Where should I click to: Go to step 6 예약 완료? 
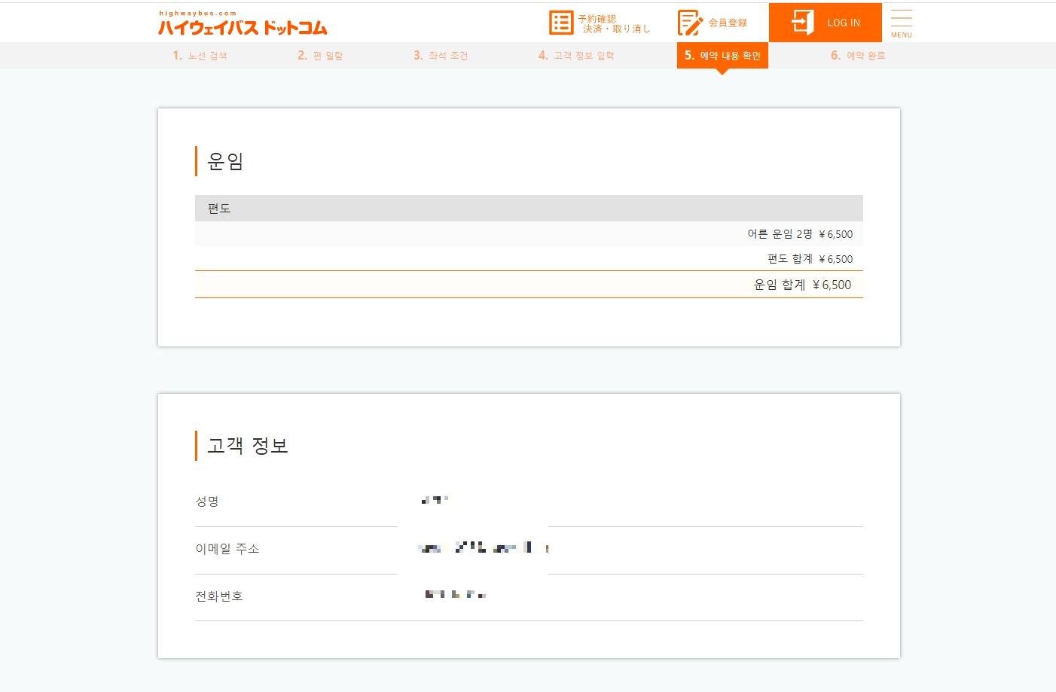click(858, 56)
